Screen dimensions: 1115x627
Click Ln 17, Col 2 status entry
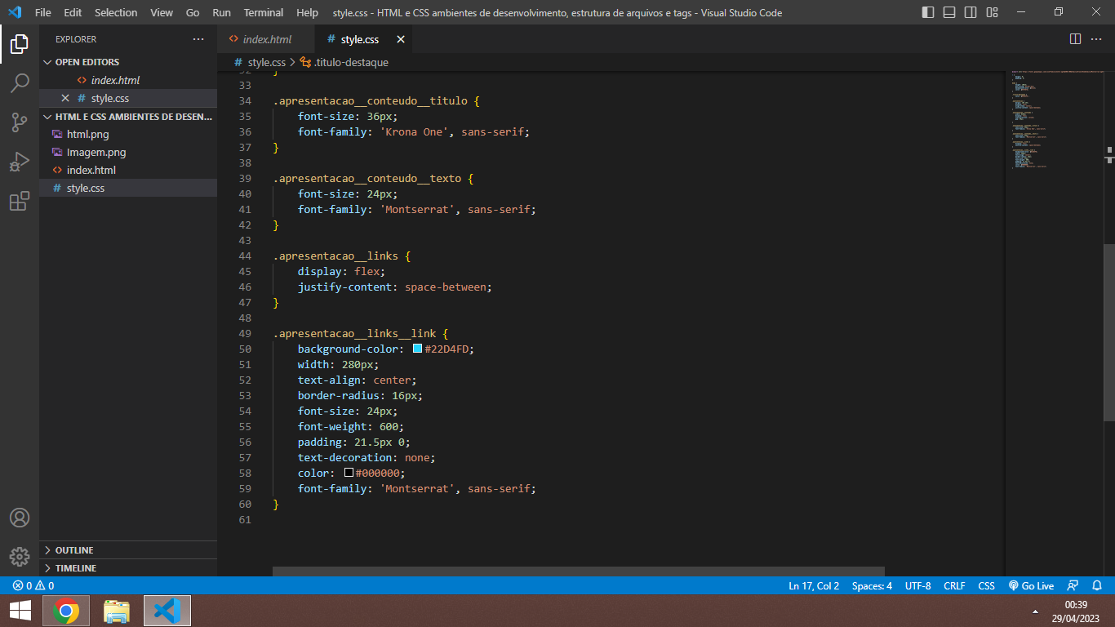point(814,585)
